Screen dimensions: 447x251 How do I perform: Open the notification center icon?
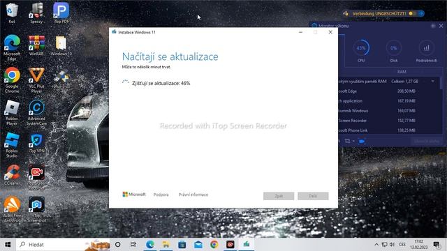(x=437, y=245)
